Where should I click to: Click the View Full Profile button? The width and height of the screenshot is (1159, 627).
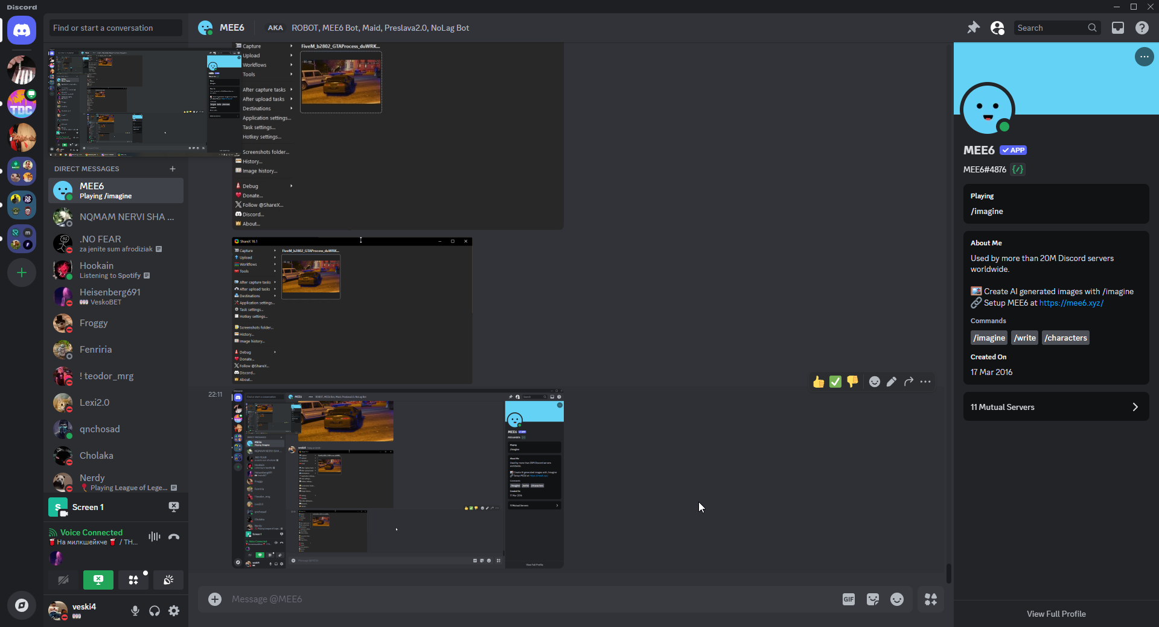coord(1056,614)
